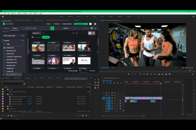Switch Curator assets to list view

tap(94, 33)
